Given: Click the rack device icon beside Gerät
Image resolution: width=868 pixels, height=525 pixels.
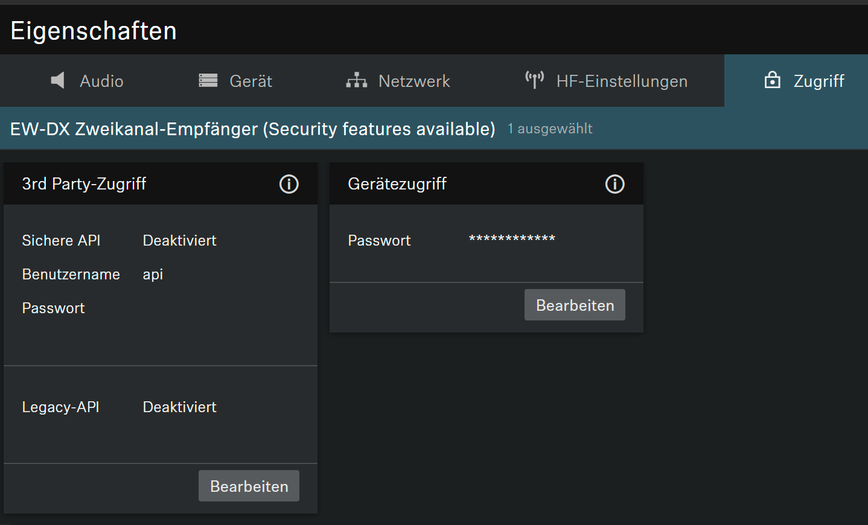Looking at the screenshot, I should pyautogui.click(x=208, y=81).
